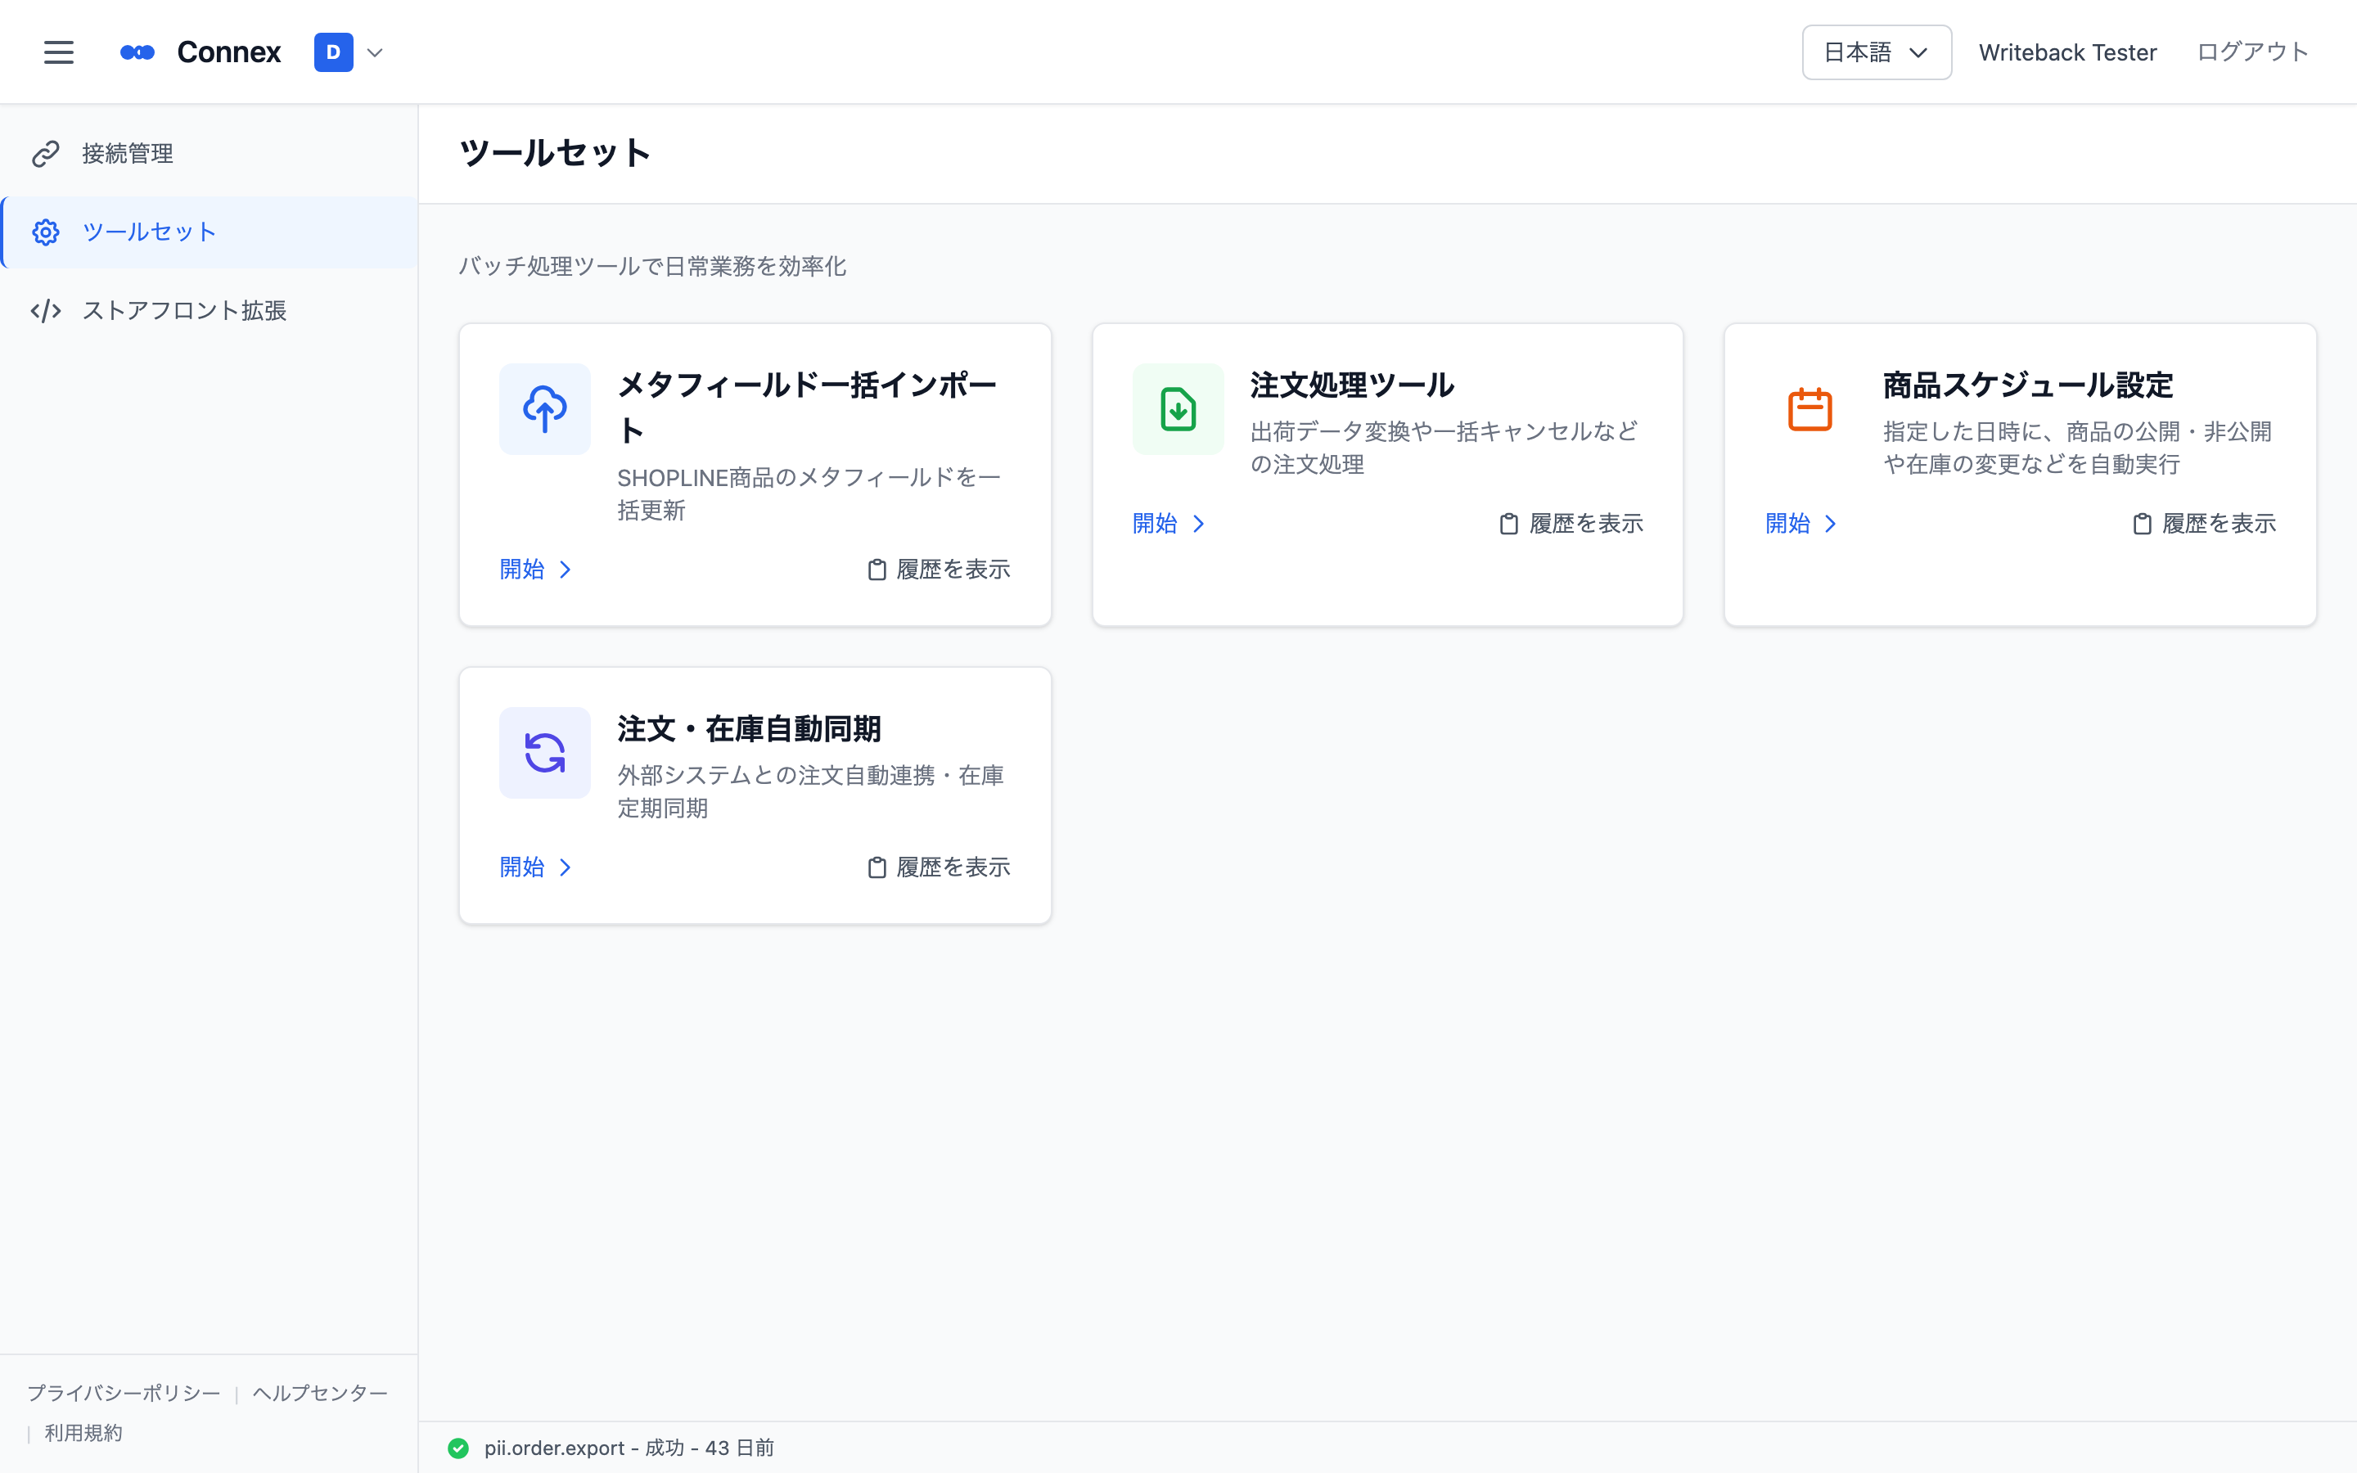Click the 商品スケジュール設定 card title
Screen dimensions: 2357x1473
[2028, 385]
